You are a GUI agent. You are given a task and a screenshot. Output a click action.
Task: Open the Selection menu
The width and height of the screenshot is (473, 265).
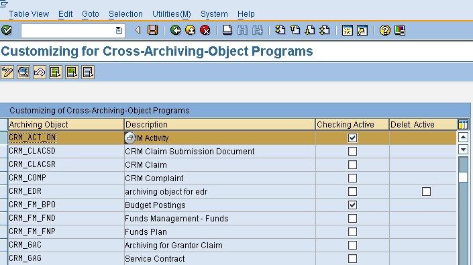click(125, 14)
